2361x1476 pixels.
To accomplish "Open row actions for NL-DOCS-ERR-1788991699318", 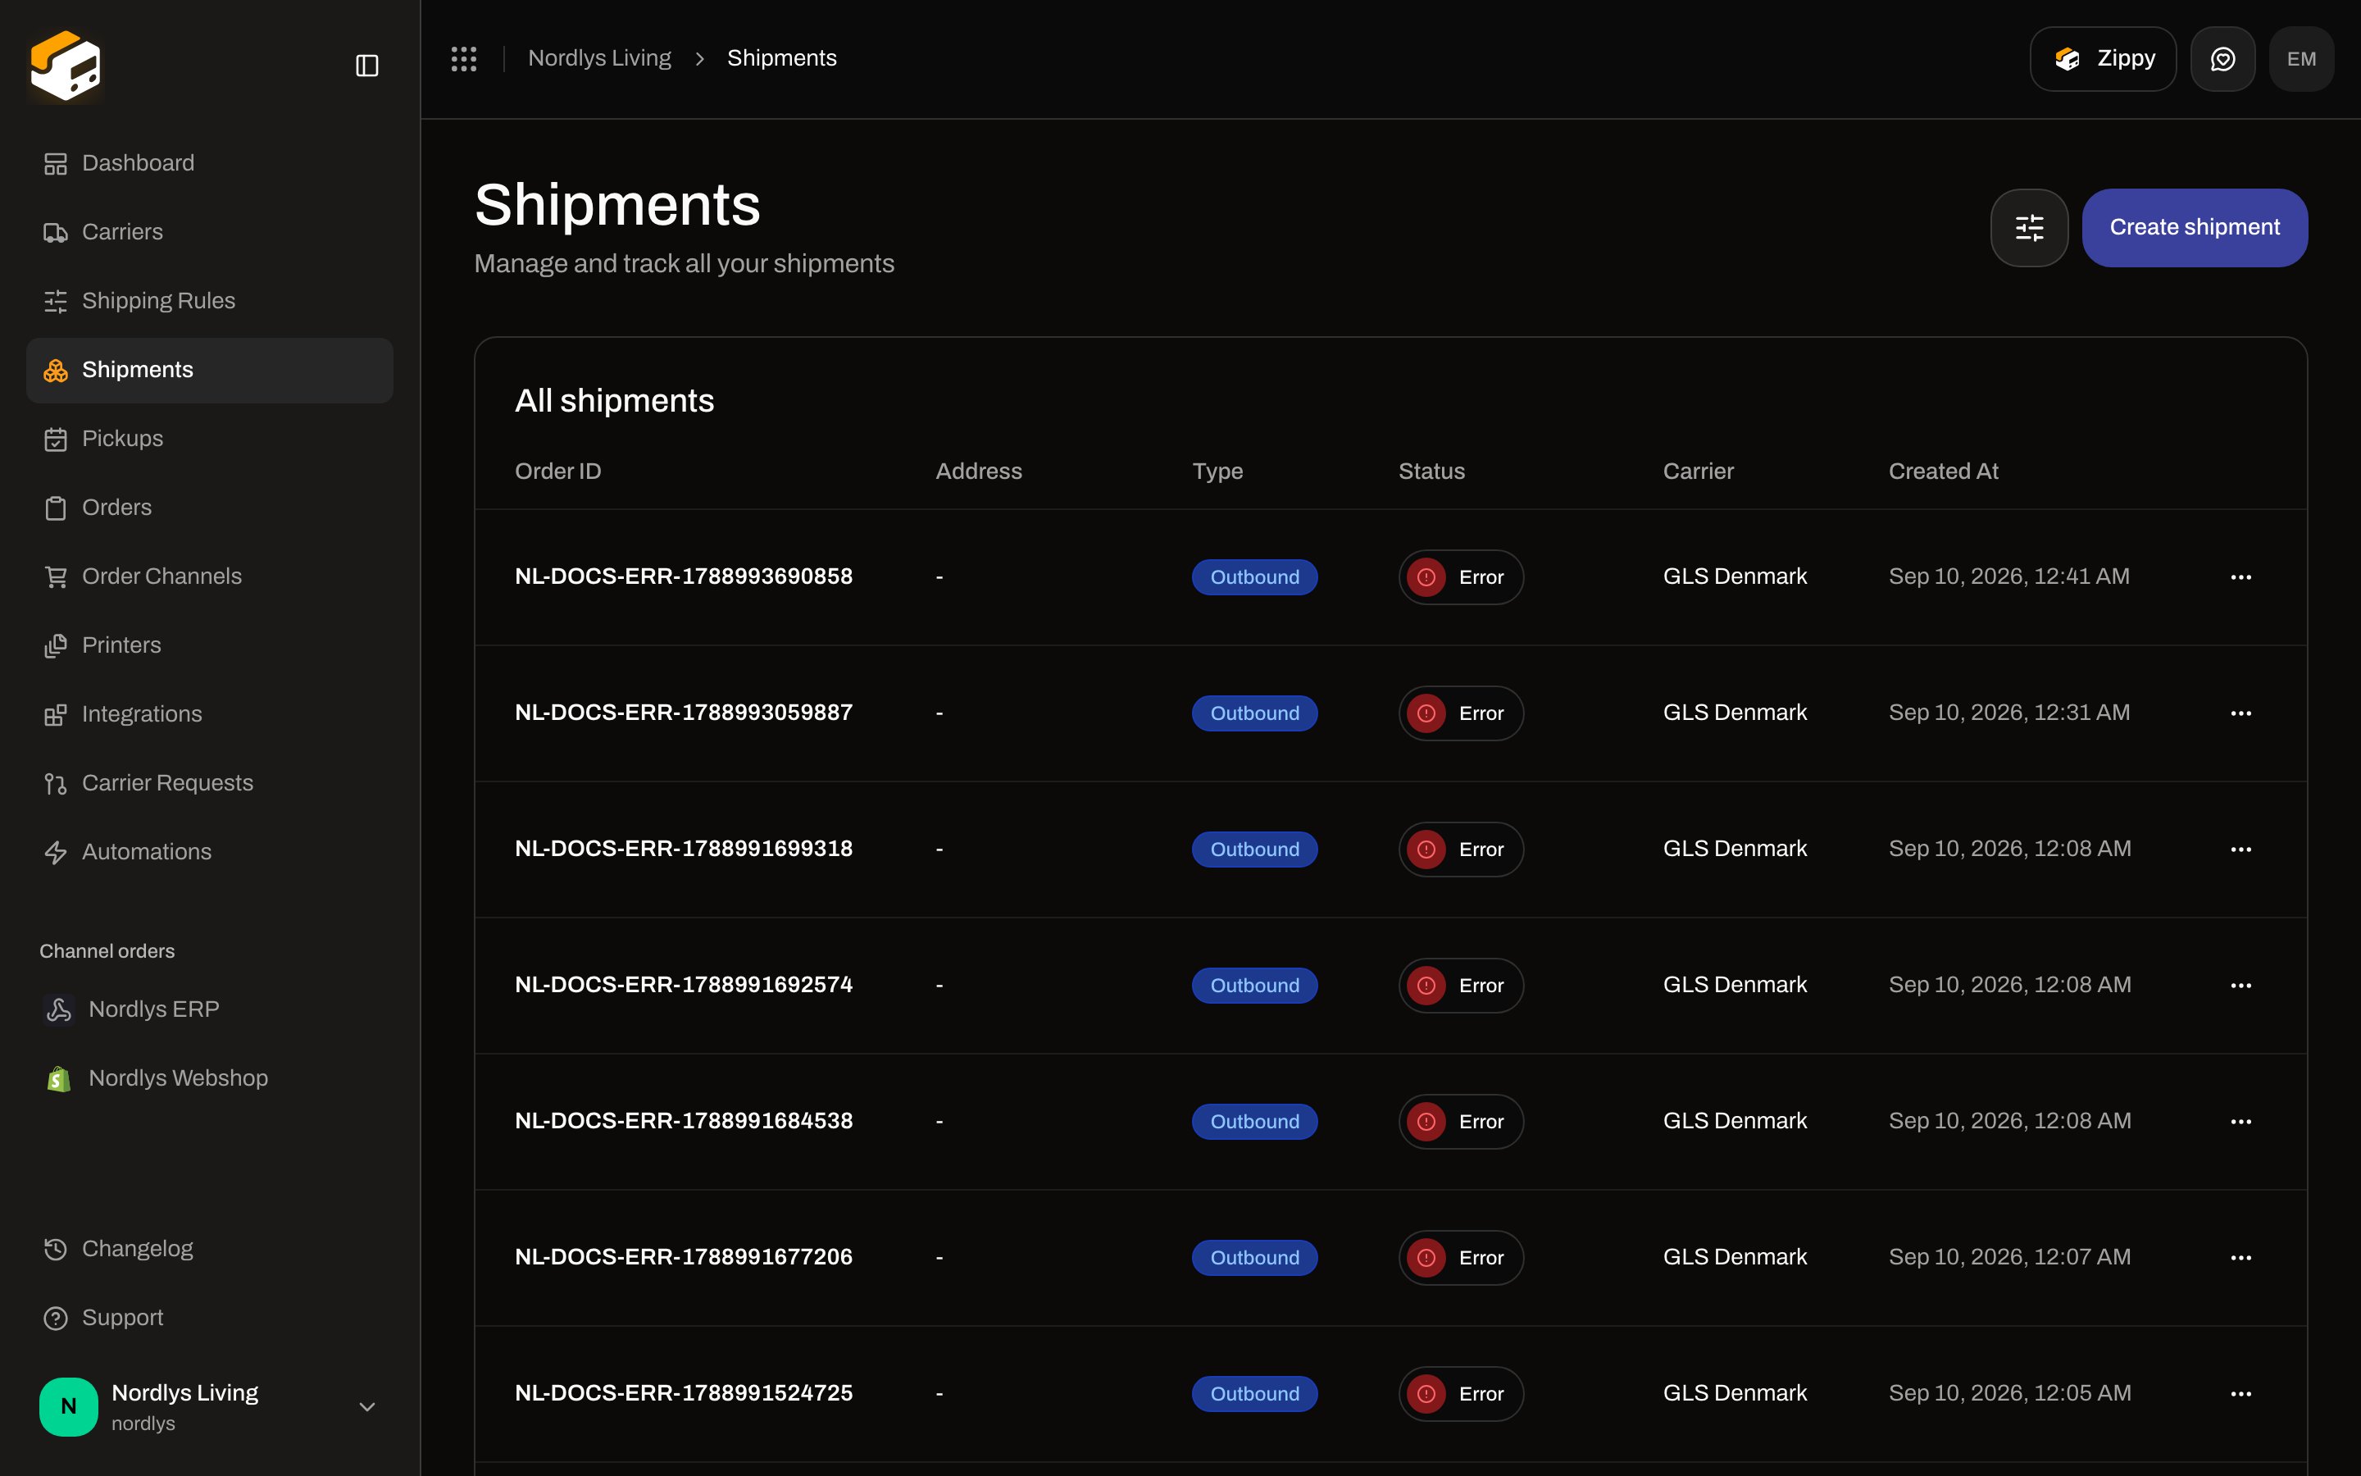I will [x=2241, y=850].
